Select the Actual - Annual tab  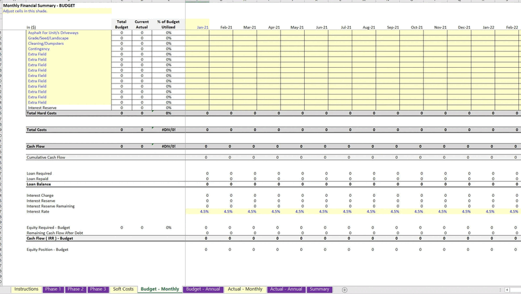[x=286, y=289]
